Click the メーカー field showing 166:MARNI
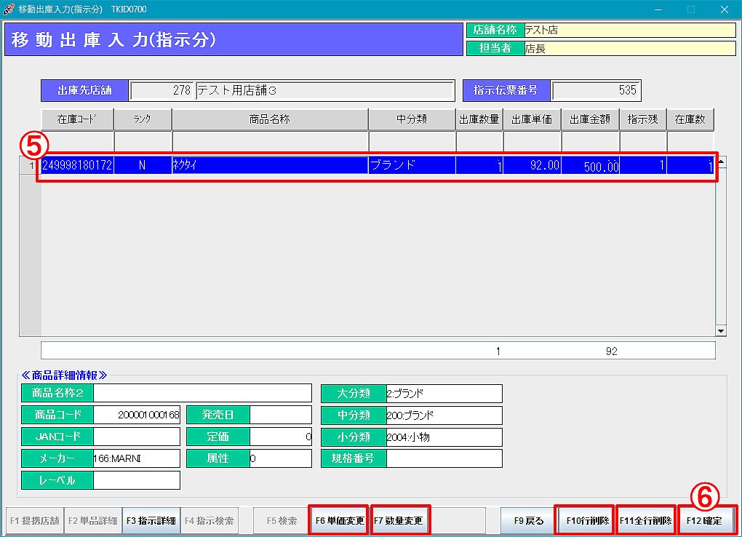 tap(137, 458)
